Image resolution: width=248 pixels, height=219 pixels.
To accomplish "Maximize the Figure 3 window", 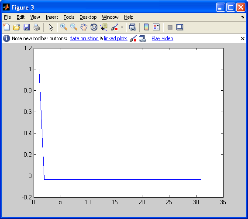I will tap(231, 7).
